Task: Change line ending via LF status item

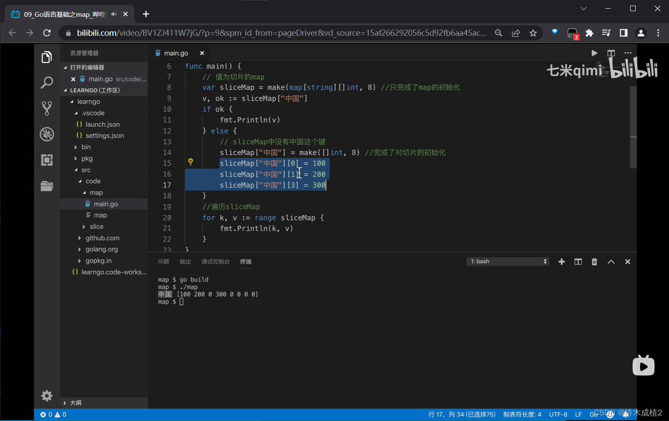Action: pyautogui.click(x=578, y=415)
